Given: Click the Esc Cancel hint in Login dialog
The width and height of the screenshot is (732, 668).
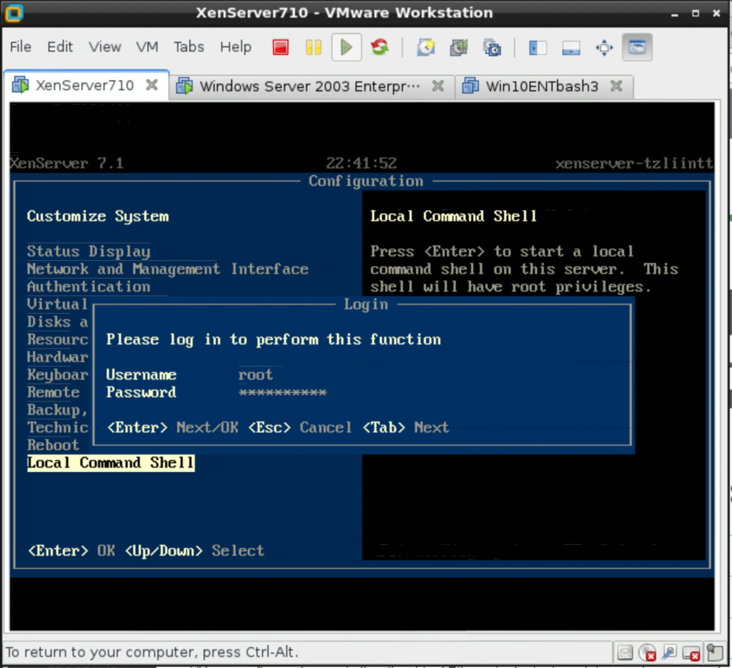Looking at the screenshot, I should click(x=300, y=427).
